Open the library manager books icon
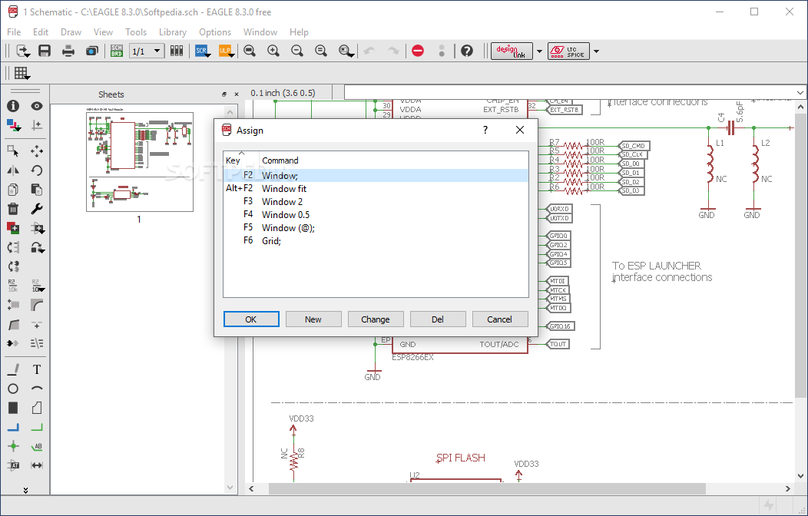Viewport: 808px width, 516px height. pyautogui.click(x=177, y=51)
